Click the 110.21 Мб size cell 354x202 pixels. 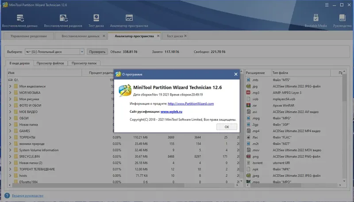pos(140,137)
